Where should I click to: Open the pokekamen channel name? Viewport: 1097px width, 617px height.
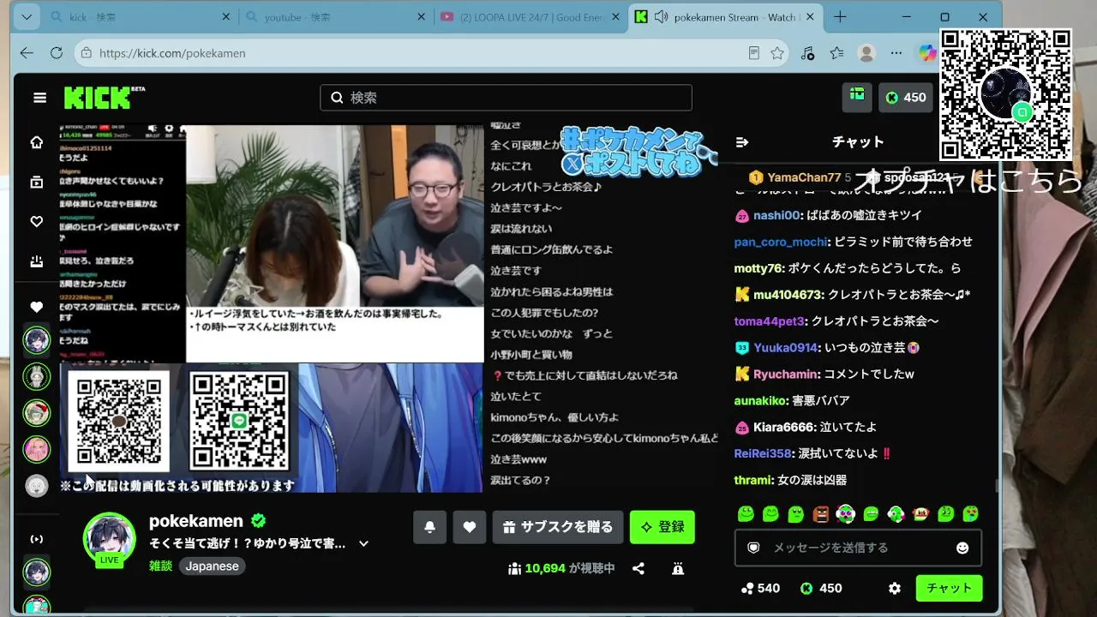pyautogui.click(x=196, y=521)
